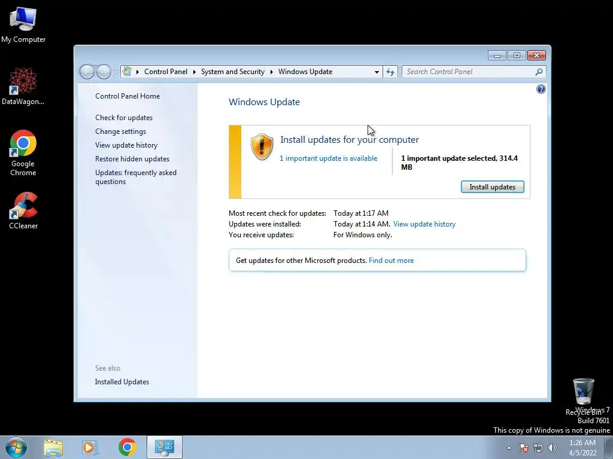613x459 pixels.
Task: Open the blue Help question mark
Action: pos(541,90)
